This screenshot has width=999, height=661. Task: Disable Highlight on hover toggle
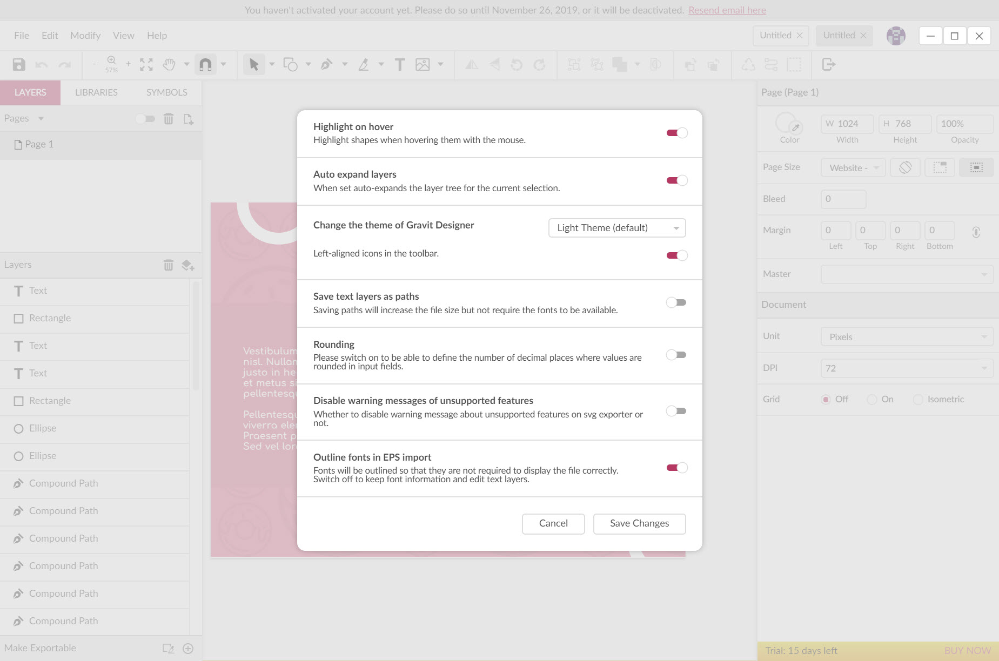(x=676, y=133)
